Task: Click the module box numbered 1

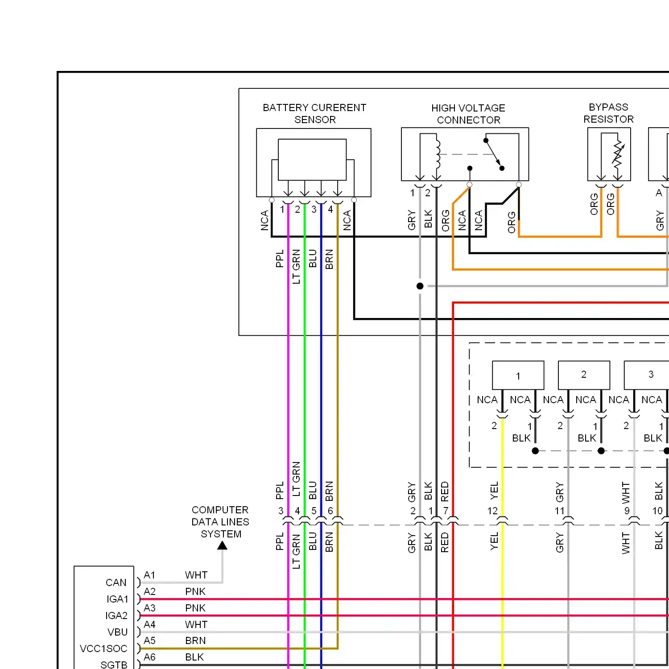Action: 518,375
